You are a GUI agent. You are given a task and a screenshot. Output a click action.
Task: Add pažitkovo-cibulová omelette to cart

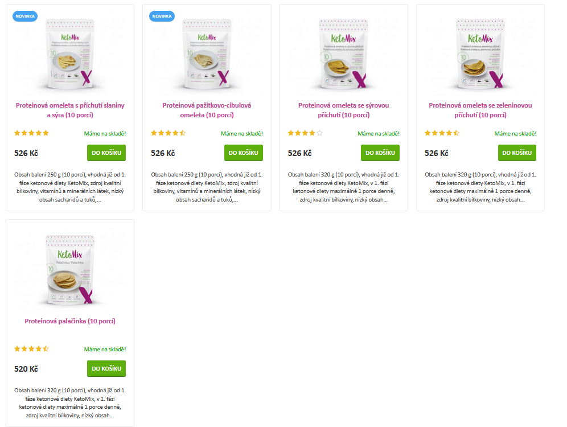tap(243, 153)
